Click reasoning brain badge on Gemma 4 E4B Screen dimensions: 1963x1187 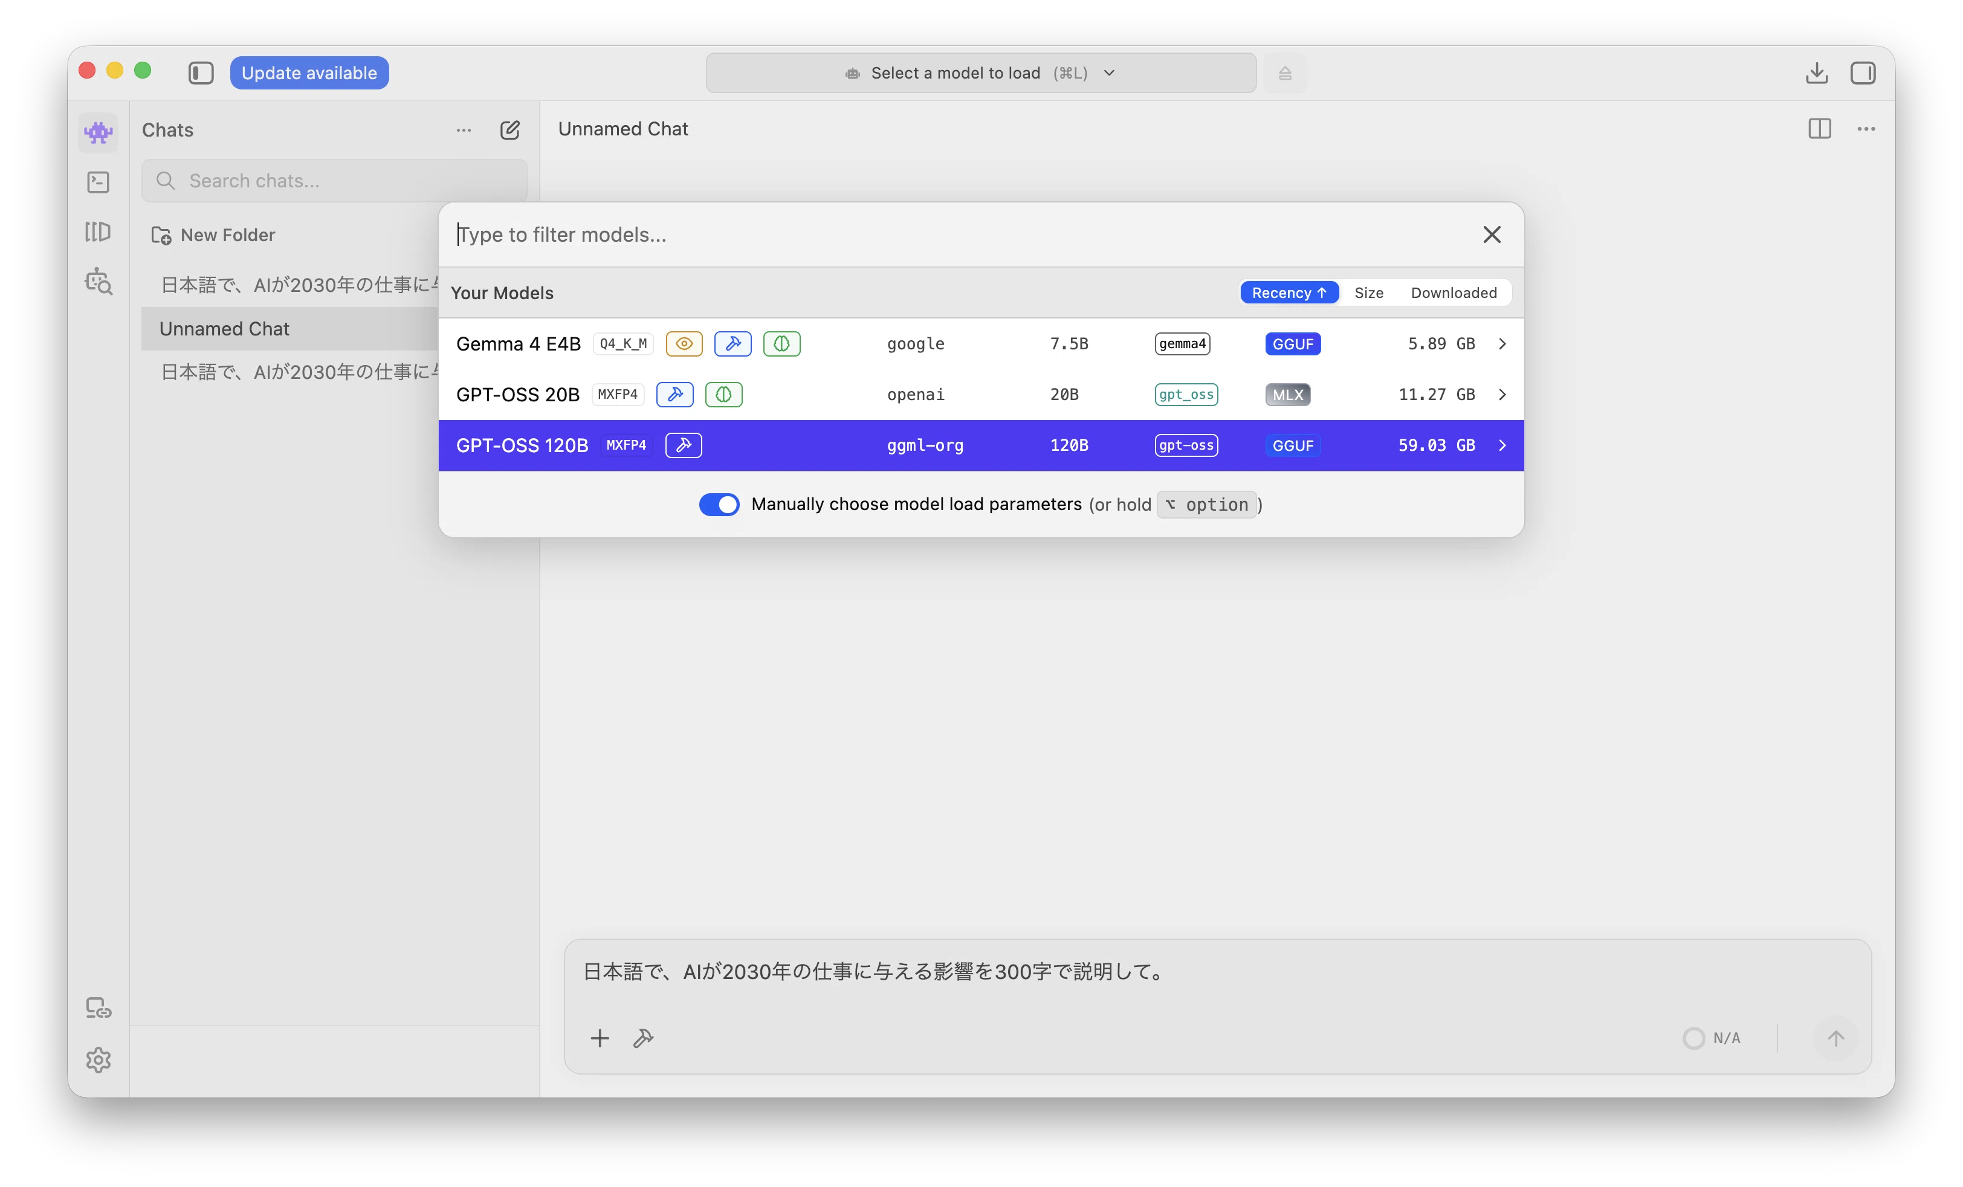point(781,343)
